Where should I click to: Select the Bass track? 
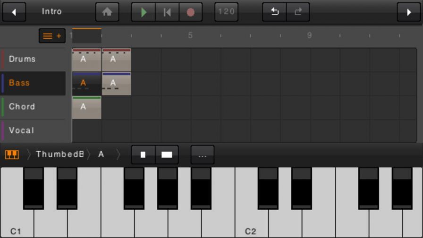[x=33, y=83]
